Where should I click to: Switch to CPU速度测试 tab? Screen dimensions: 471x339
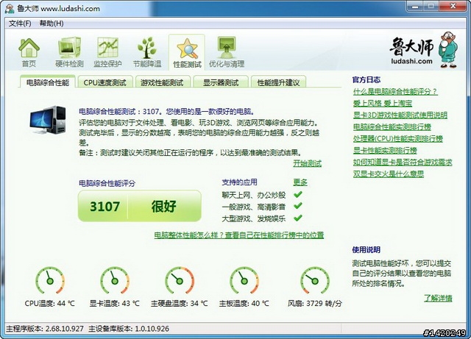click(x=105, y=82)
